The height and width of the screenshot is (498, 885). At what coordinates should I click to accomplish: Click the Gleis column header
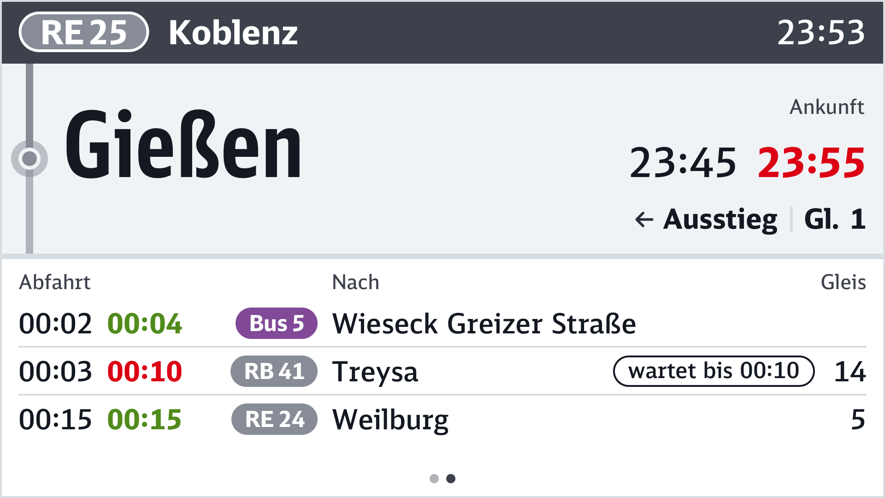[843, 282]
